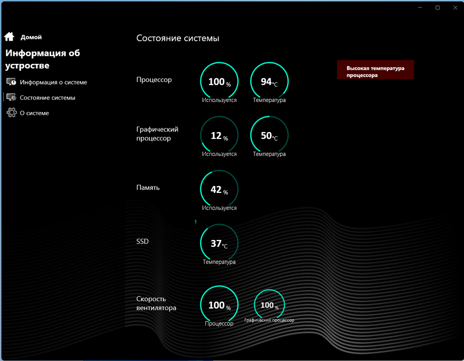
Task: Click the Информация об устройстве heading
Action: click(x=43, y=59)
